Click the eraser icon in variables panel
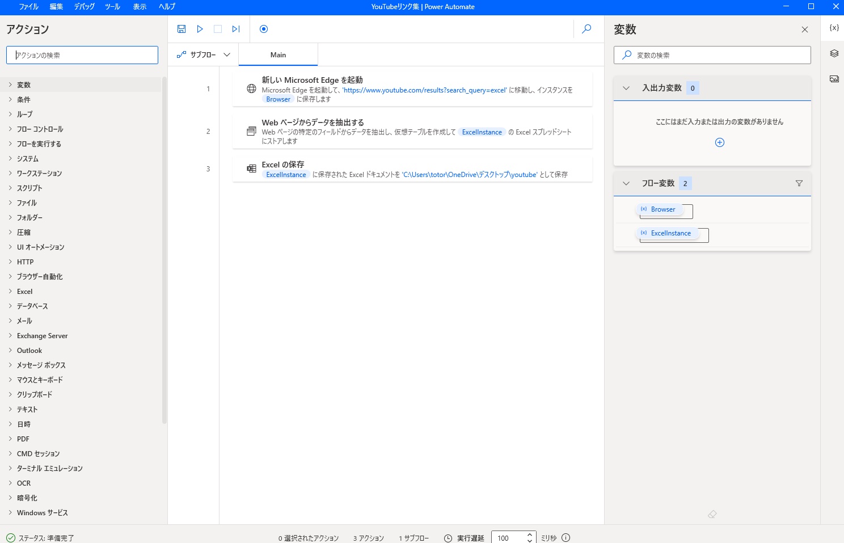The width and height of the screenshot is (844, 543). pos(712,514)
